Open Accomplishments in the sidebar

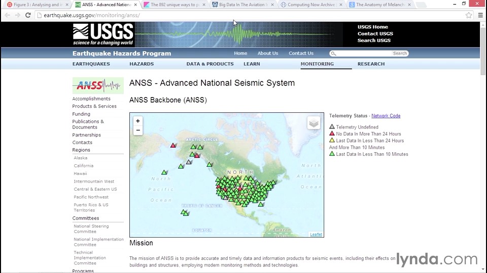coord(91,99)
